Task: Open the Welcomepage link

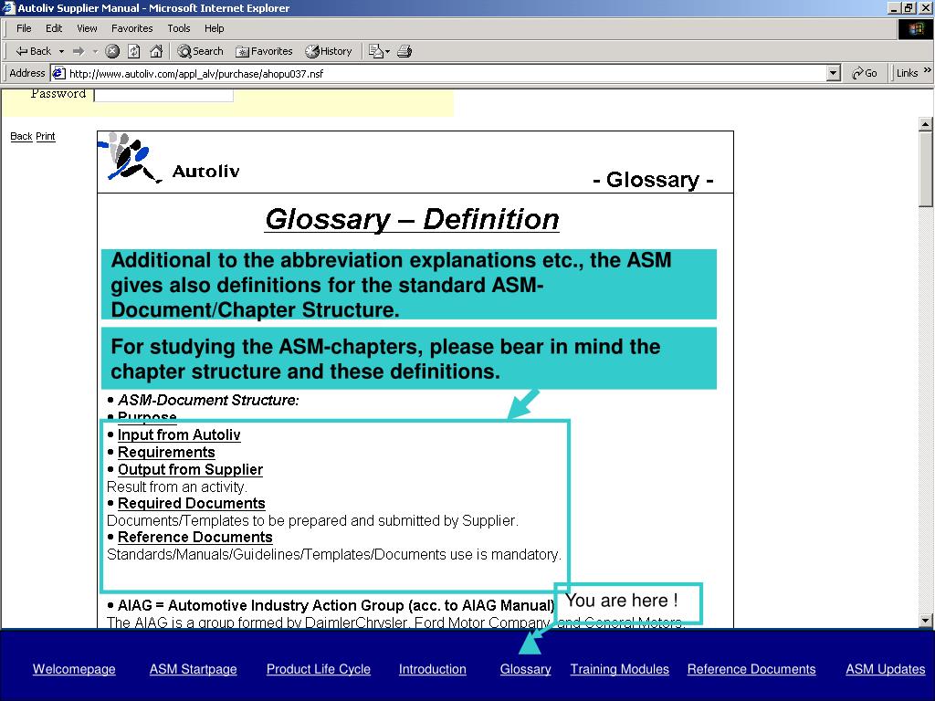Action: tap(74, 669)
